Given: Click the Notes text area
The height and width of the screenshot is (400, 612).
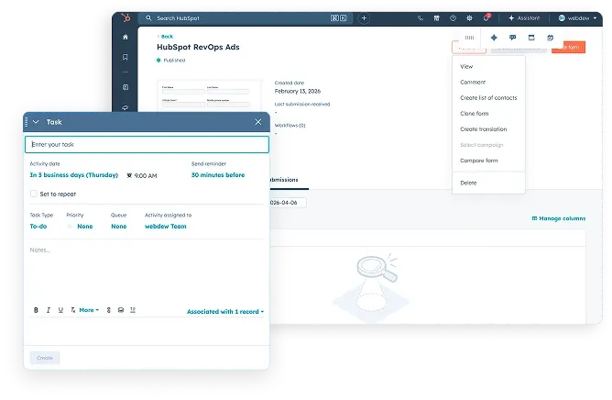Looking at the screenshot, I should pyautogui.click(x=147, y=273).
